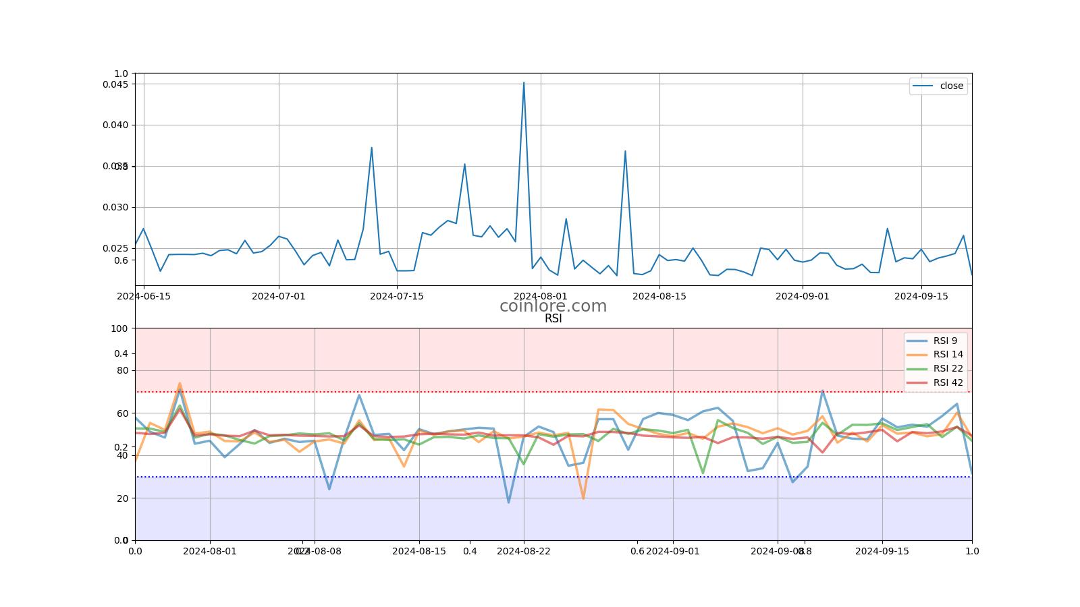Viewport: 1080px width, 607px height.
Task: Click the tallest close price spike near 0.045
Action: click(524, 84)
